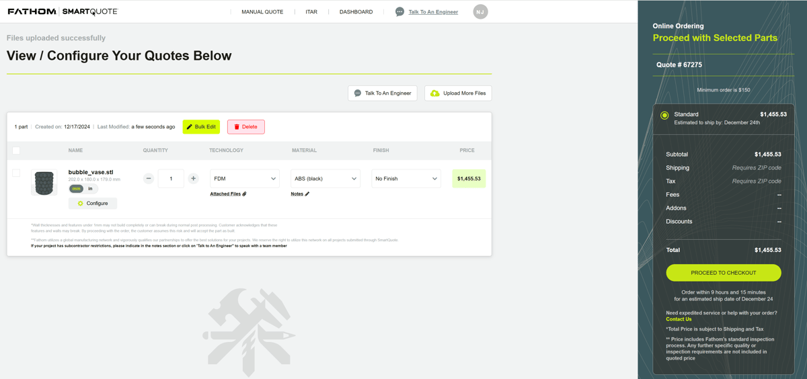Image resolution: width=807 pixels, height=379 pixels.
Task: Click the Quote # 67275 text
Action: coord(679,65)
